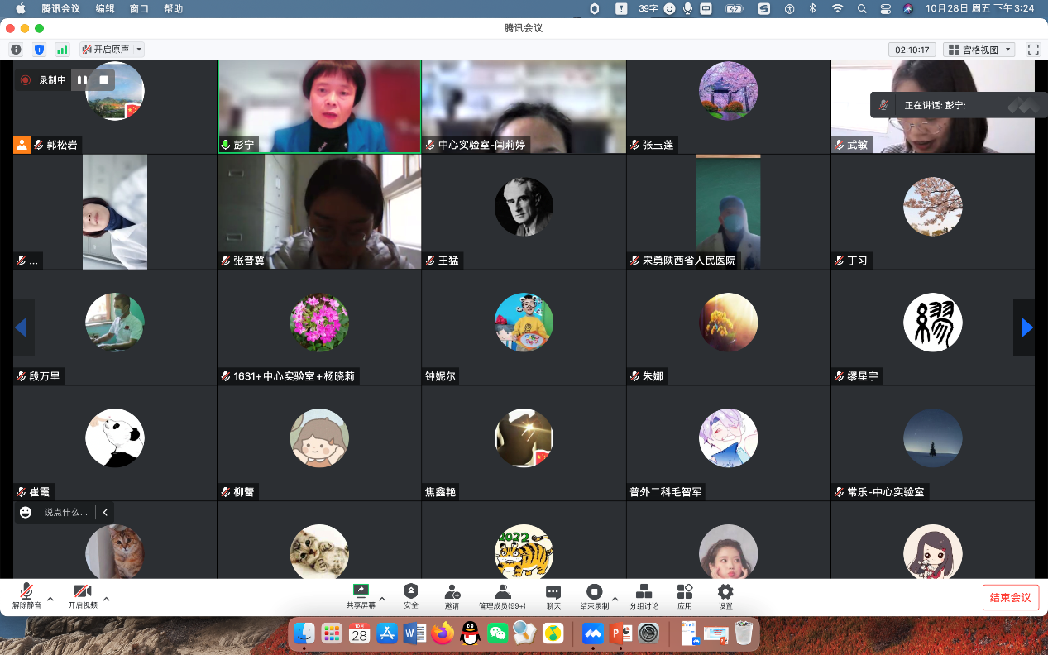Click the 安全 security shield icon
This screenshot has height=655, width=1048.
point(411,591)
